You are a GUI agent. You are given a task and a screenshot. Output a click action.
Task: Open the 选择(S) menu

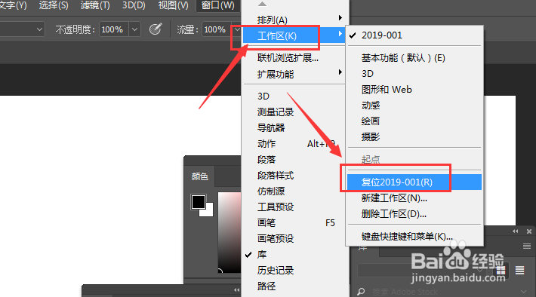tap(54, 5)
